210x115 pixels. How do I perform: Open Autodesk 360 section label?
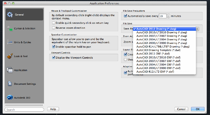pos(22,98)
